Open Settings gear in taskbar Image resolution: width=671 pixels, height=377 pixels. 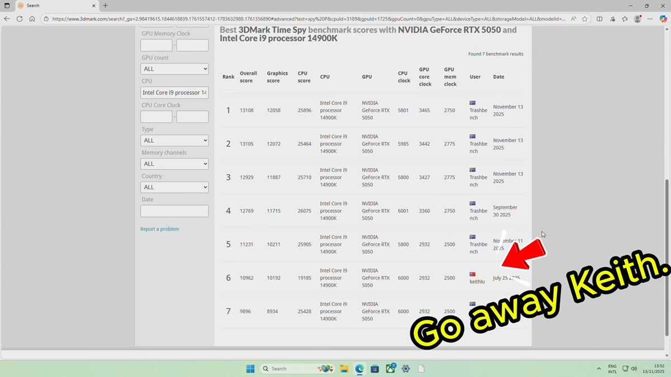click(406, 369)
